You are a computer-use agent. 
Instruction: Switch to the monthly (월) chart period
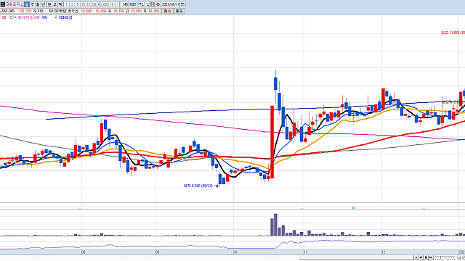click(38, 4)
